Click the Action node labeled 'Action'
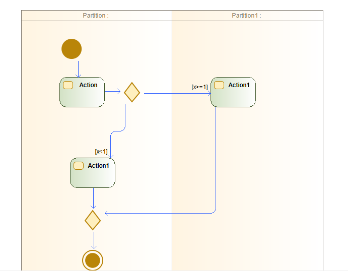The height and width of the screenshot is (271, 348). click(x=82, y=96)
